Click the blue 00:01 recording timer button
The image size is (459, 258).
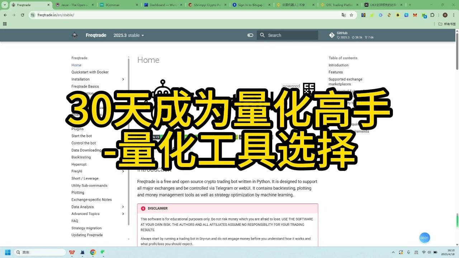click(425, 238)
